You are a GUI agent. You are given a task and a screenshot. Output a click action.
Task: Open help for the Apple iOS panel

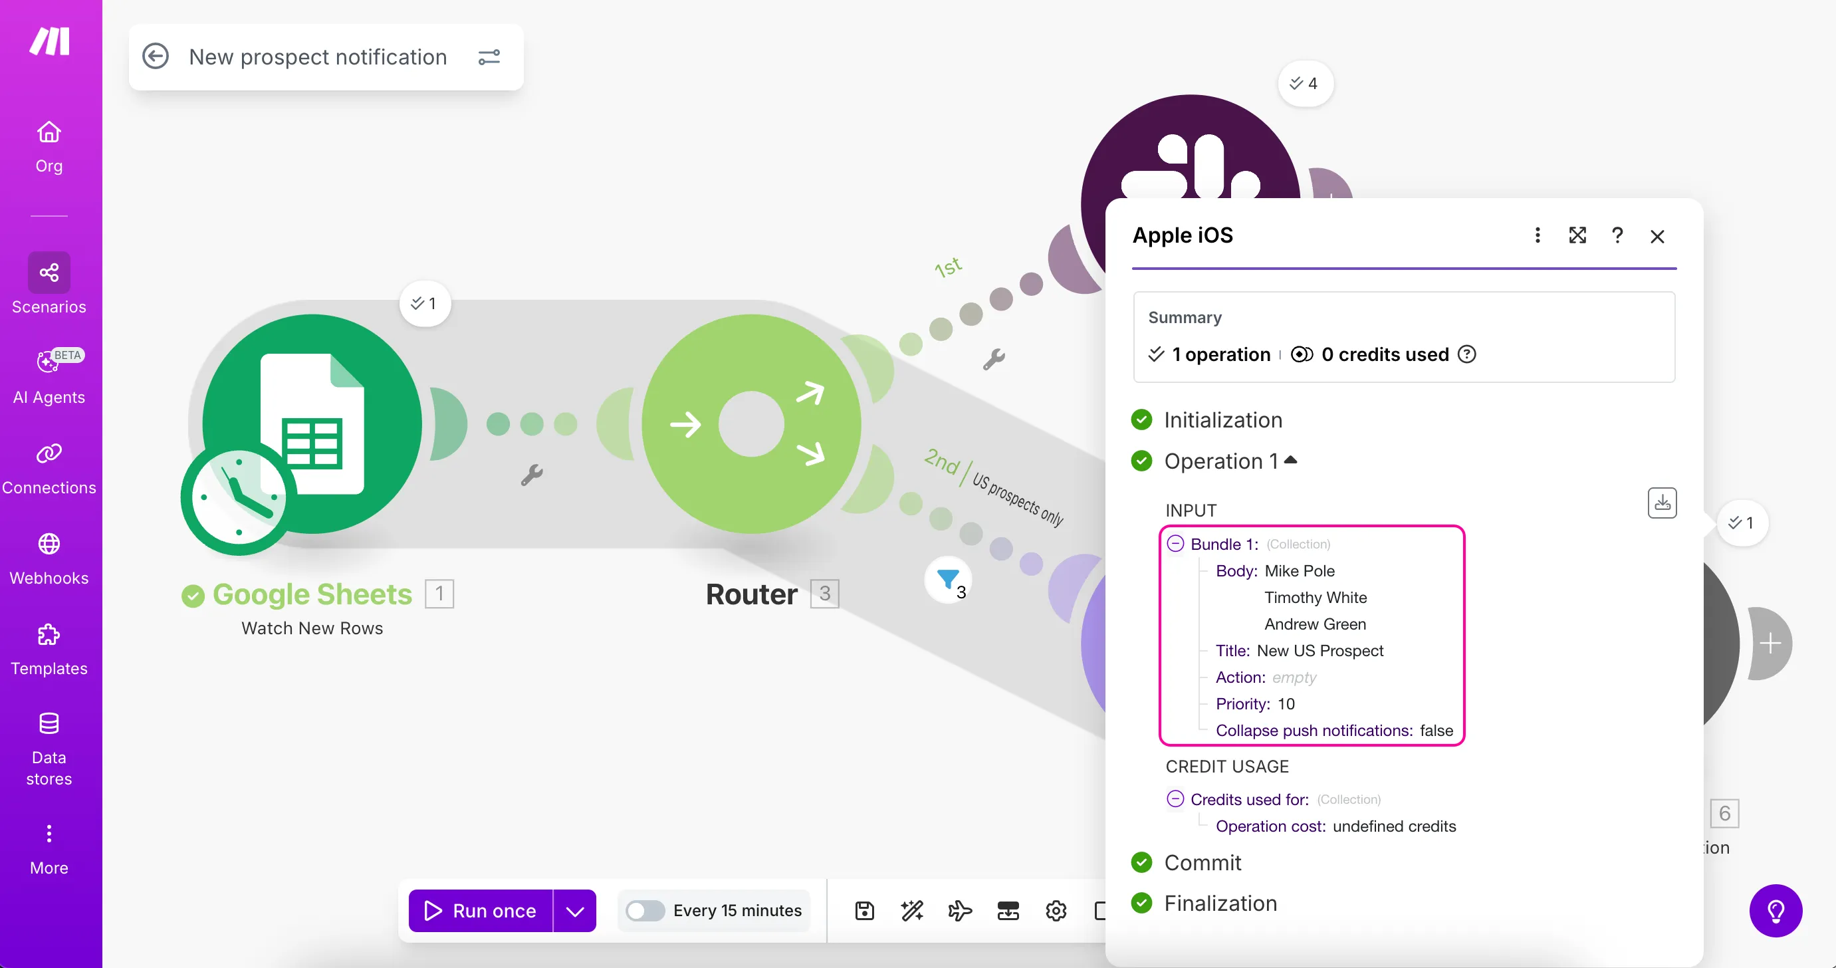tap(1617, 235)
